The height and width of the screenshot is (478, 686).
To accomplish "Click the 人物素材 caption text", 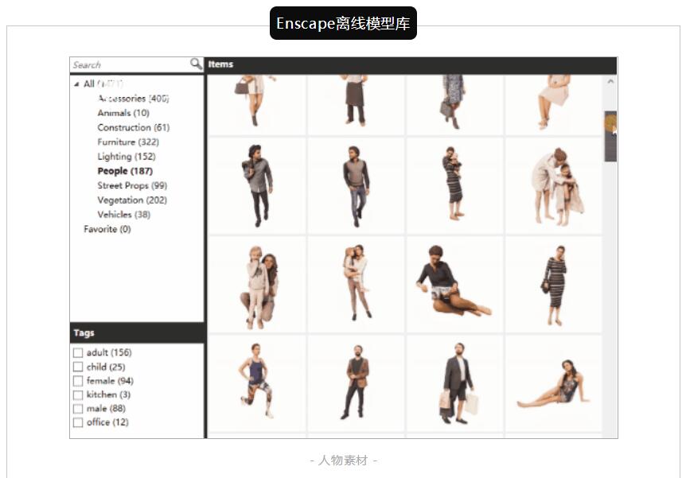I will pyautogui.click(x=344, y=460).
